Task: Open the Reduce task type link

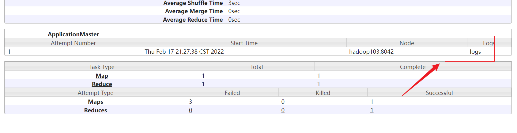Action: point(102,84)
